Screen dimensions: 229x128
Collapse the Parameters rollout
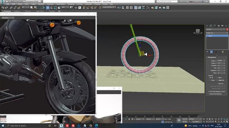coord(212,57)
